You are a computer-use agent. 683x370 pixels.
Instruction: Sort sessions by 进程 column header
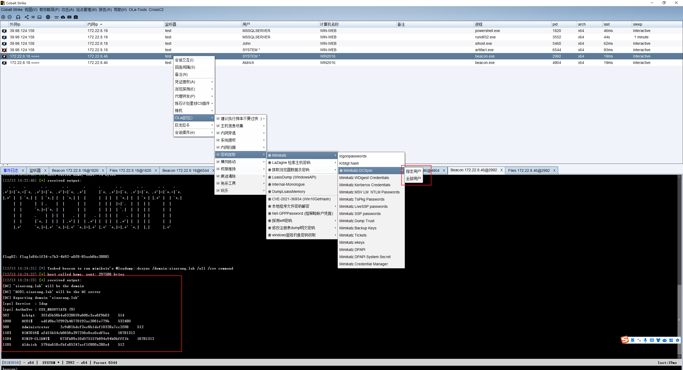pyautogui.click(x=512, y=24)
